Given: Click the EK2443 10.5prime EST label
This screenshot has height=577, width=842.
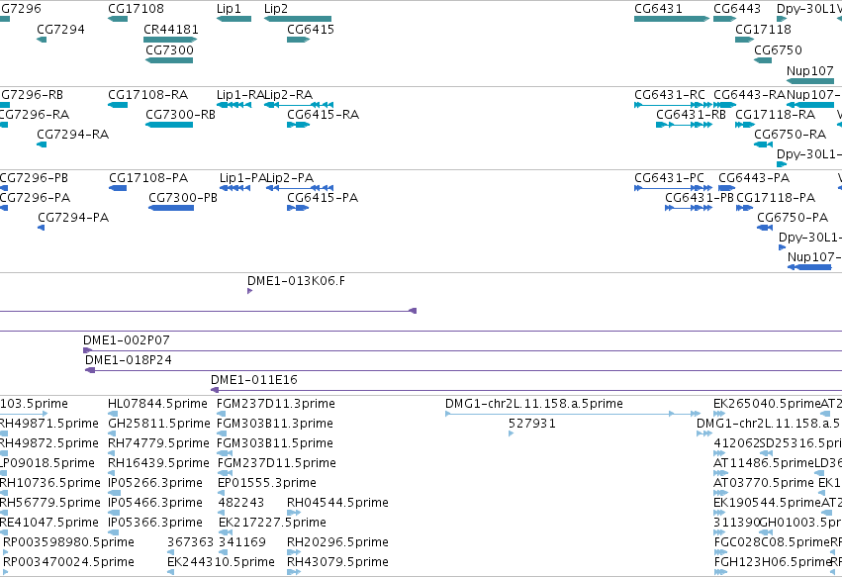Looking at the screenshot, I should (221, 562).
